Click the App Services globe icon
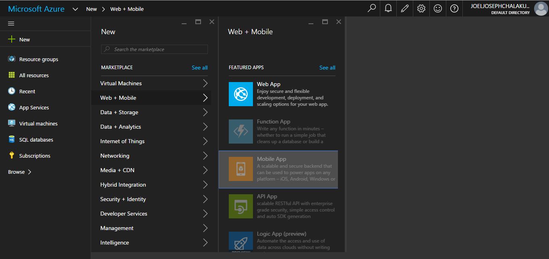549x259 pixels. click(x=12, y=107)
